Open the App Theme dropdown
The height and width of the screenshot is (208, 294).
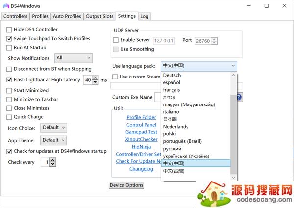click(x=53, y=140)
